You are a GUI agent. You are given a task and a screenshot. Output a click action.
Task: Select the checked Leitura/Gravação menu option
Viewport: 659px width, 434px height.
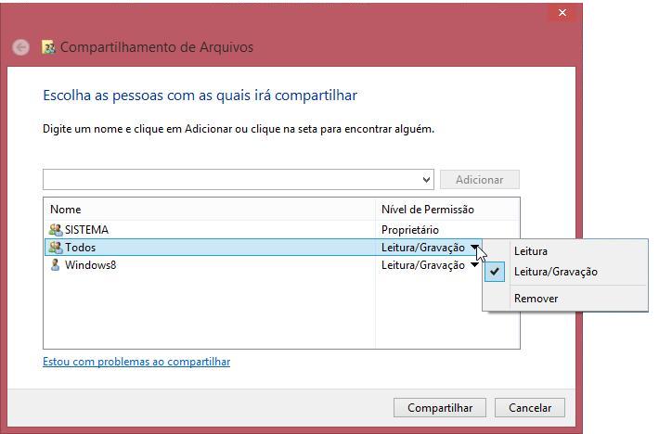point(555,272)
